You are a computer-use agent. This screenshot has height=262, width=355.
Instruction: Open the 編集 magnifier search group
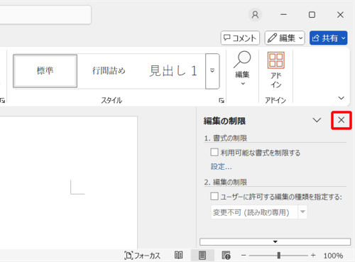pos(242,69)
